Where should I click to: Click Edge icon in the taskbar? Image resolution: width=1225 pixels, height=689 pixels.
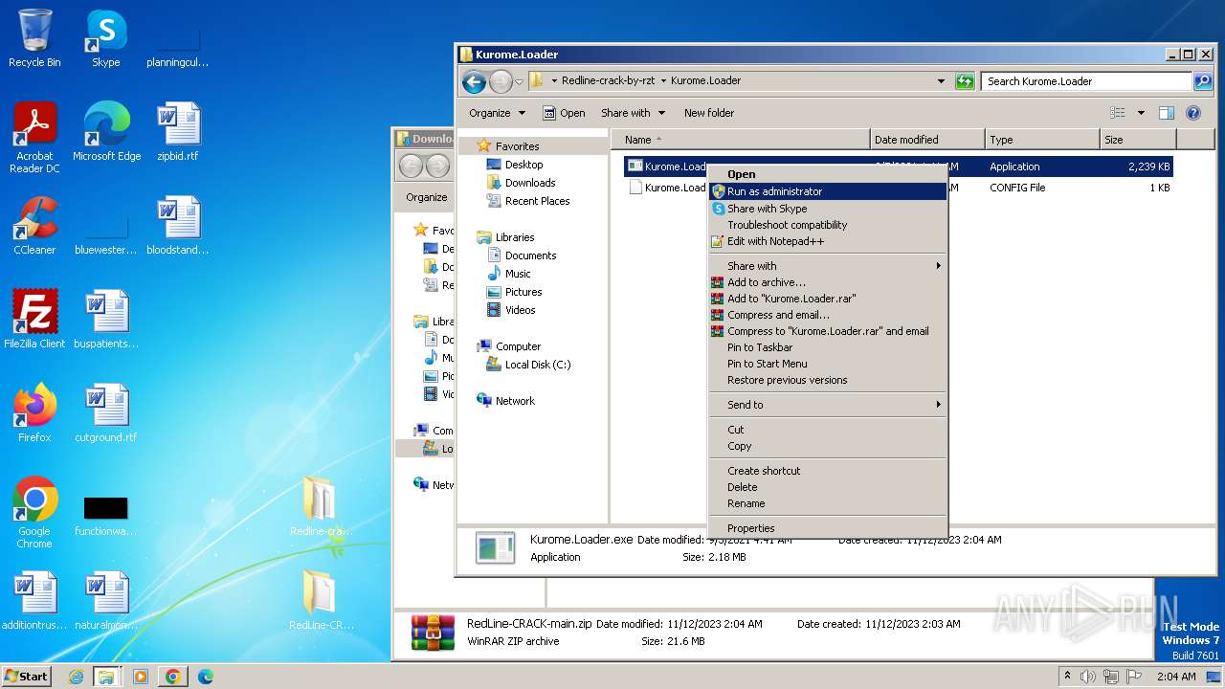click(205, 677)
